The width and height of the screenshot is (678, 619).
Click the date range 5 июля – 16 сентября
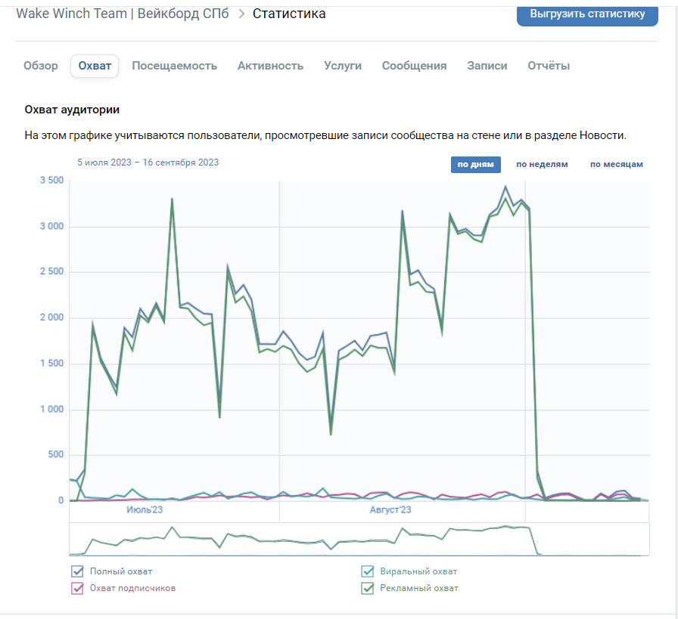point(148,162)
